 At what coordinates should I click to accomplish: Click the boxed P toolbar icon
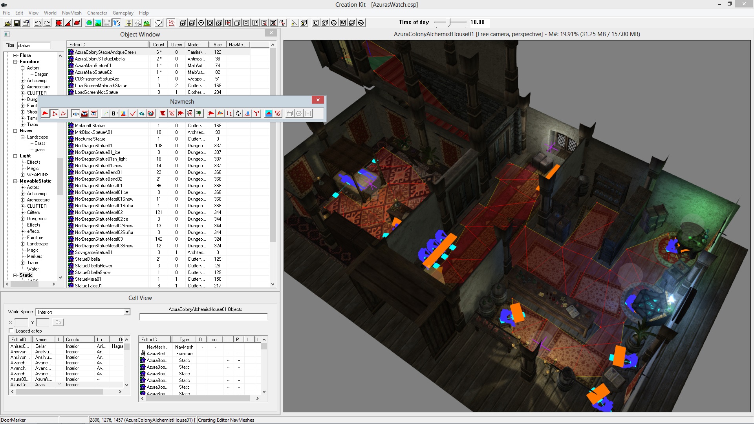tap(256, 23)
